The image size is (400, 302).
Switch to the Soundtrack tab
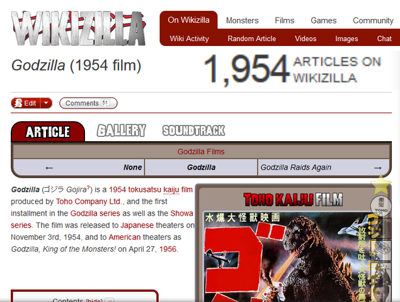(x=193, y=131)
